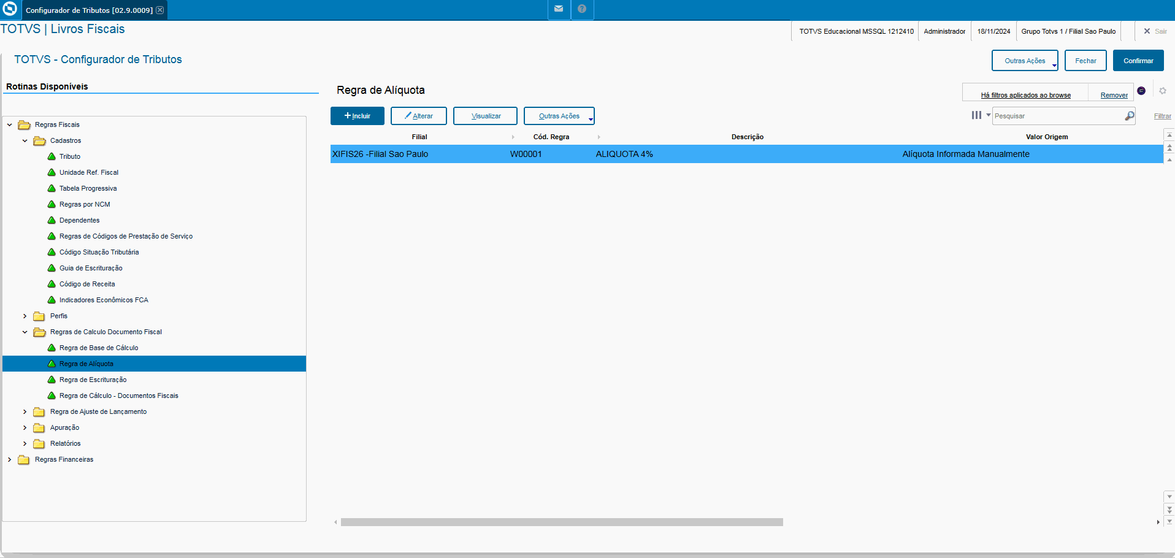
Task: Click the dark round icon beside Remover
Action: (x=1141, y=91)
